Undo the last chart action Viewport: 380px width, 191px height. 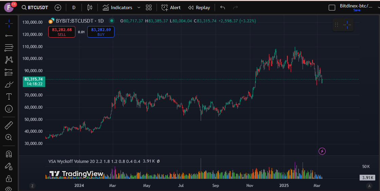[223, 7]
